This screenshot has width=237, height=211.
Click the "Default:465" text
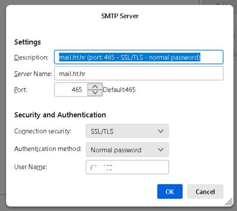pos(119,90)
